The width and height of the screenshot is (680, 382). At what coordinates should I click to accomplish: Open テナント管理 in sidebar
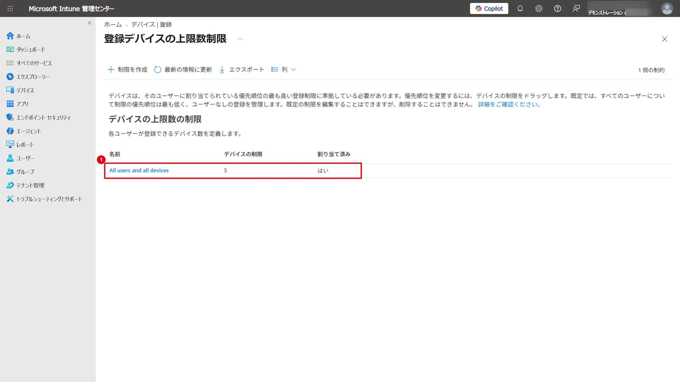[x=25, y=185]
